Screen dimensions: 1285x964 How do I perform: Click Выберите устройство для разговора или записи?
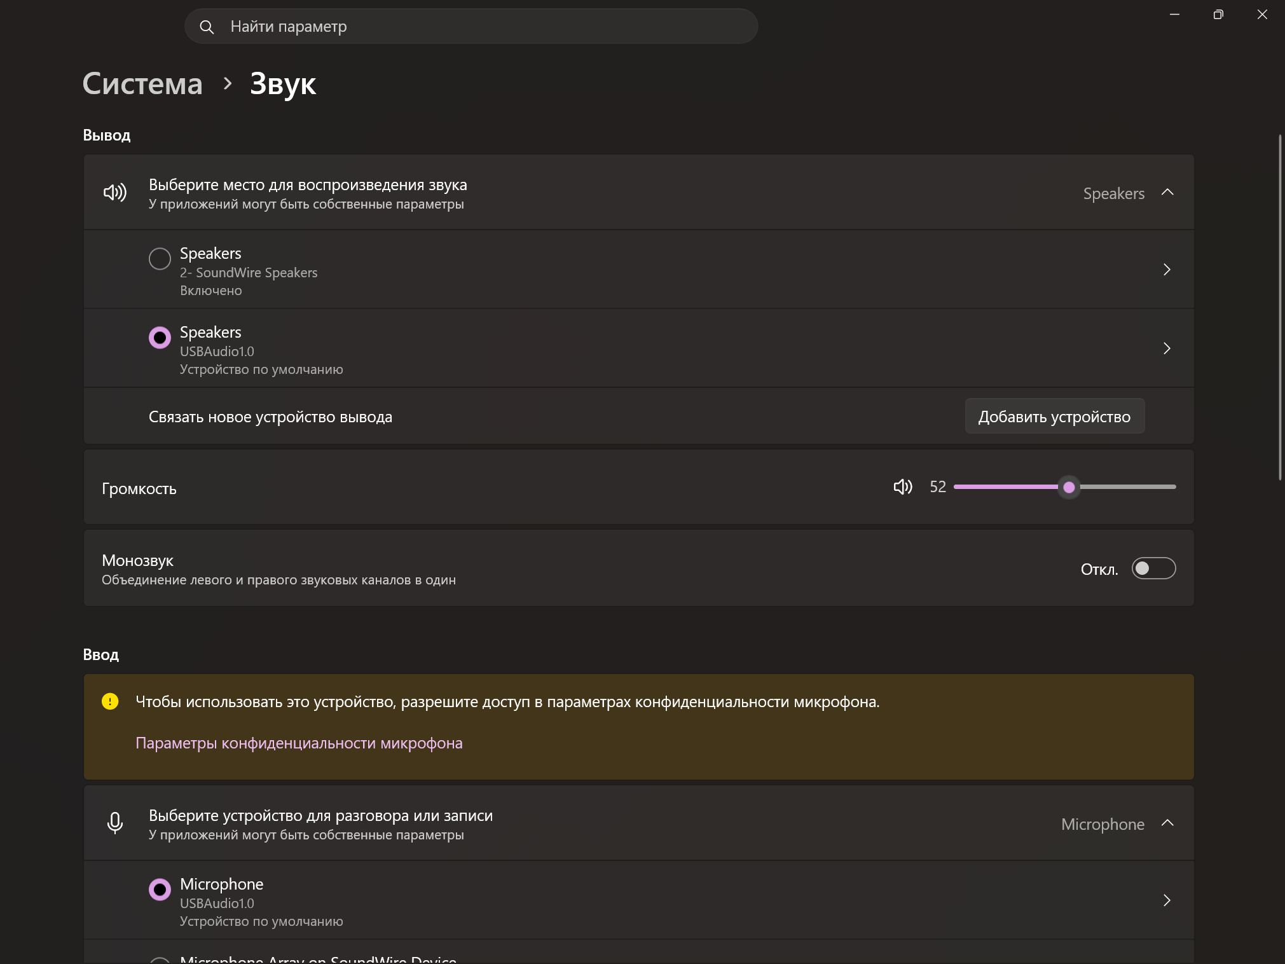[x=320, y=816]
